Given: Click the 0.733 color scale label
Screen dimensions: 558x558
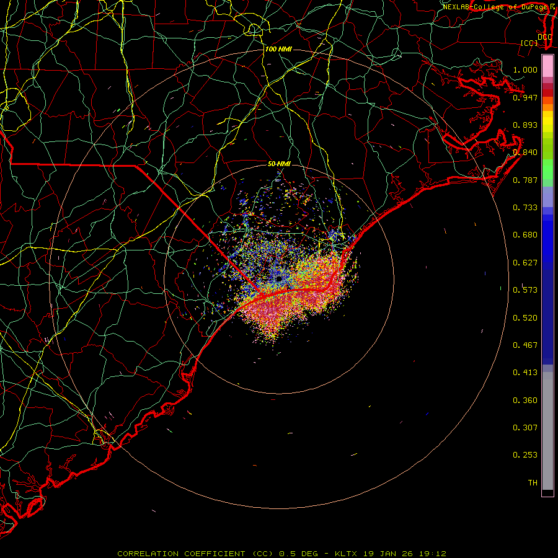Looking at the screenshot, I should click(525, 208).
